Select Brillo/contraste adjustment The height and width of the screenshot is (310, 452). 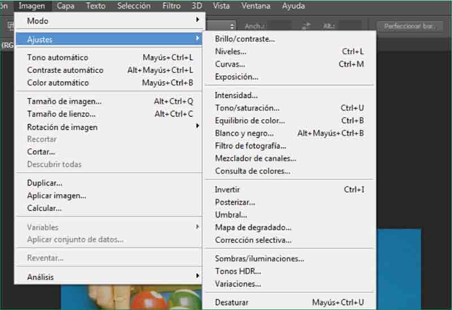click(x=245, y=39)
